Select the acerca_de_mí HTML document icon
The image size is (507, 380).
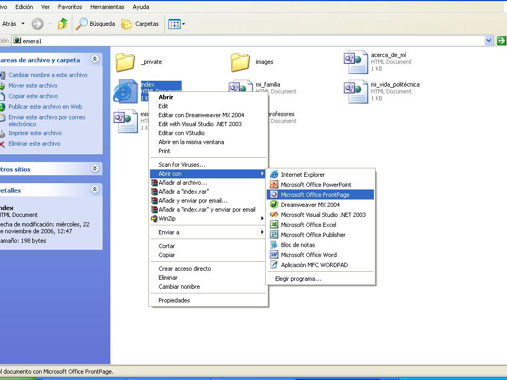(356, 62)
